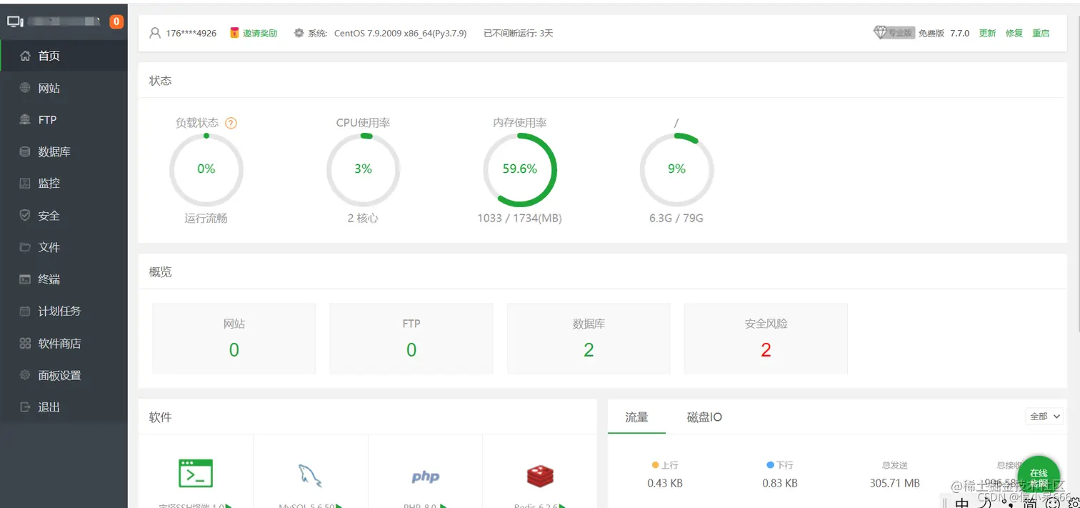The width and height of the screenshot is (1080, 508).
Task: Click the monitor icon at sidebar top
Action: [x=15, y=21]
